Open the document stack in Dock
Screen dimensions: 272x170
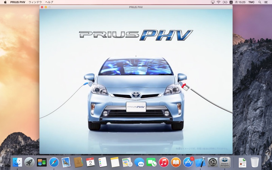click(x=242, y=163)
